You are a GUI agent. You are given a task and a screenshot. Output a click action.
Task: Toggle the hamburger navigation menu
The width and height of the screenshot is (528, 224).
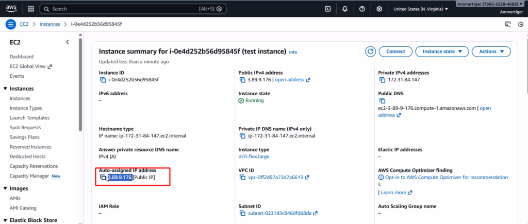[11, 24]
